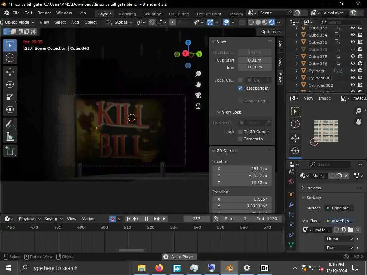367x275 pixels.
Task: Pause animation playback
Action: coord(146,219)
